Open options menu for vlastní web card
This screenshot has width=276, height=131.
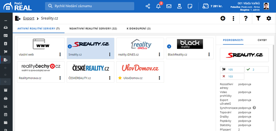click(x=60, y=54)
